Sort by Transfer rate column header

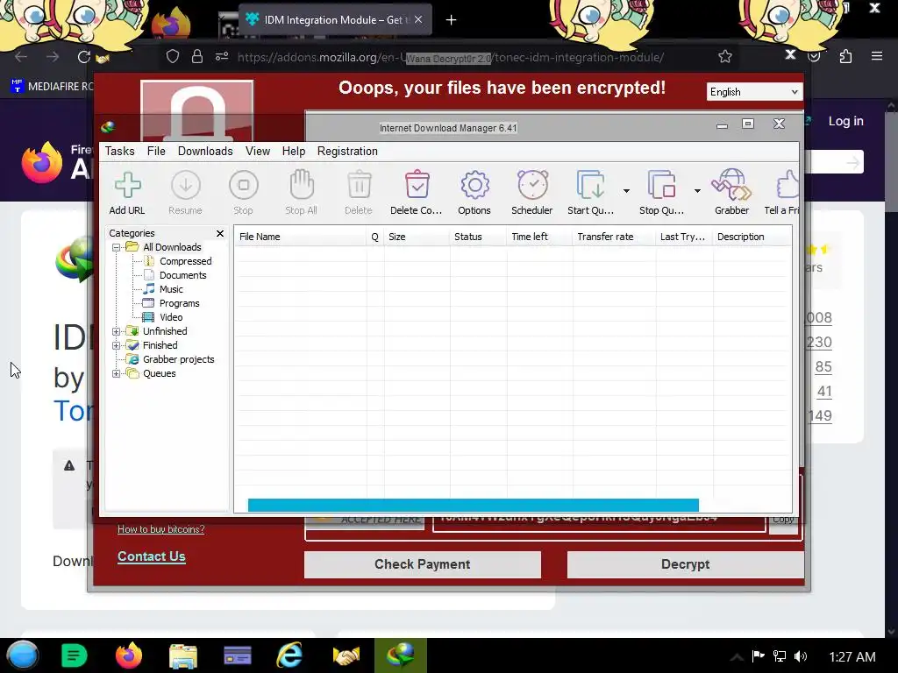click(614, 237)
